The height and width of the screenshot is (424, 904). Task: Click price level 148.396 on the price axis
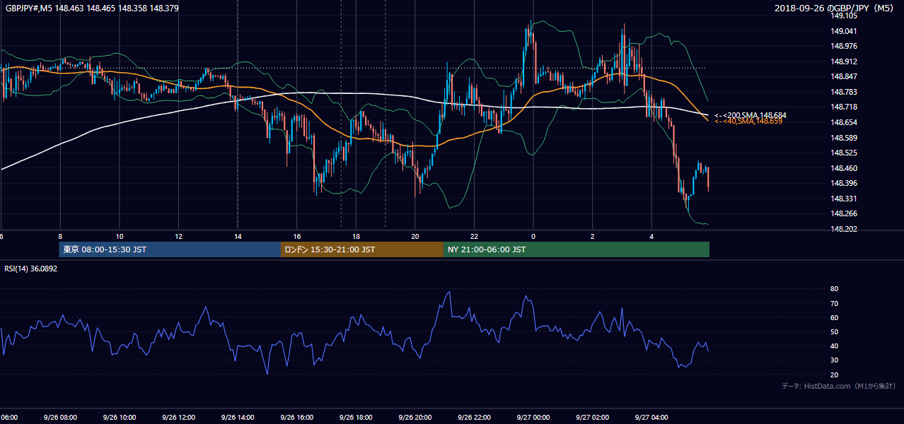[x=844, y=183]
